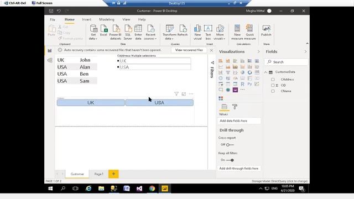Viewport: 354px width, 199px height.
Task: Select the Matrix visual
Action: [x=235, y=84]
